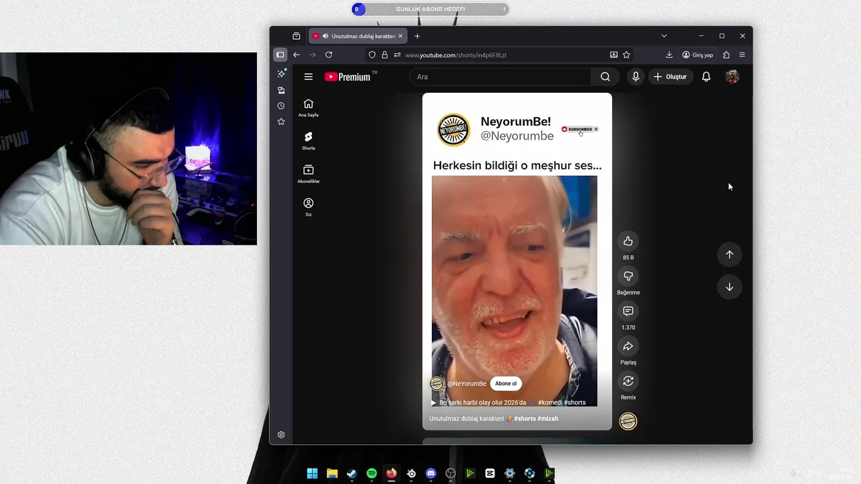Open Firefox application menu
This screenshot has width=861, height=484.
(742, 54)
